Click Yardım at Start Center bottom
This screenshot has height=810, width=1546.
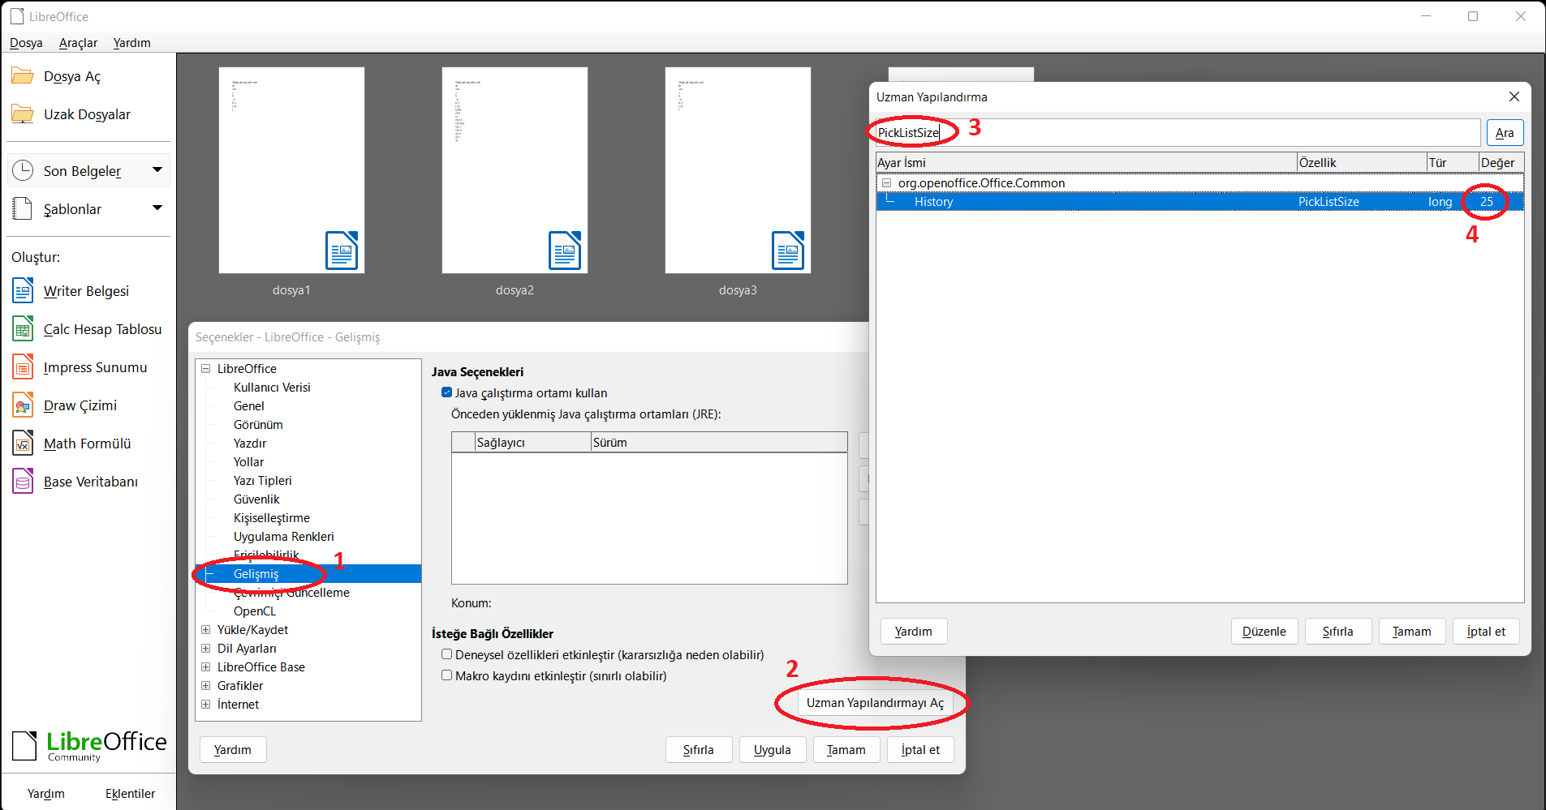click(x=46, y=793)
